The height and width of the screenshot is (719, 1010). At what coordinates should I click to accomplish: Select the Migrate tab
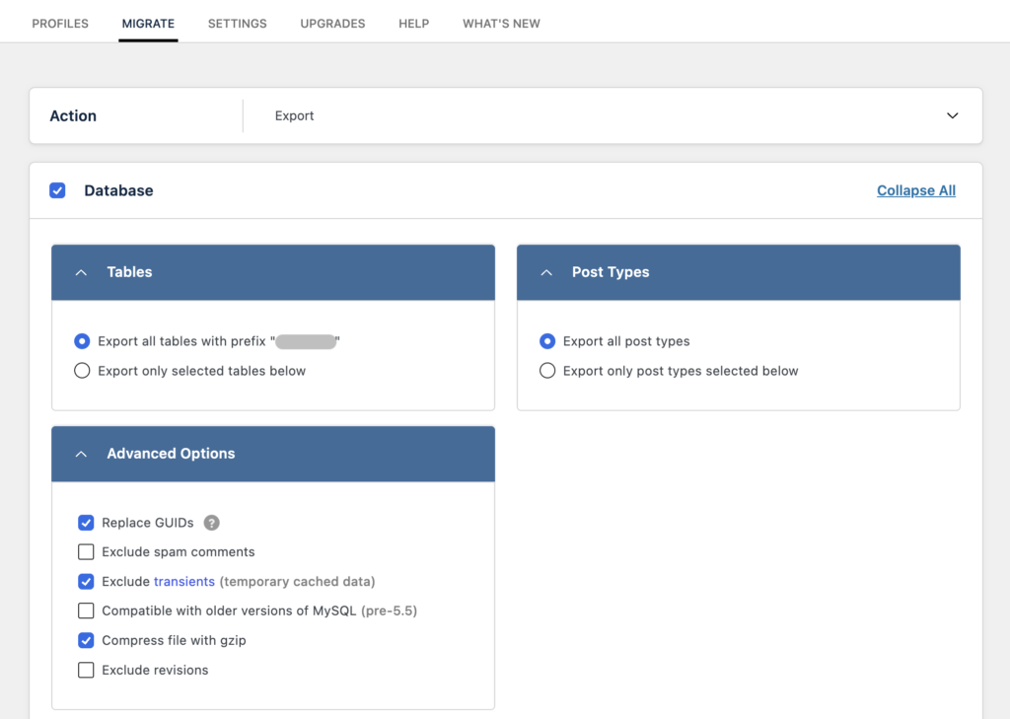[148, 24]
